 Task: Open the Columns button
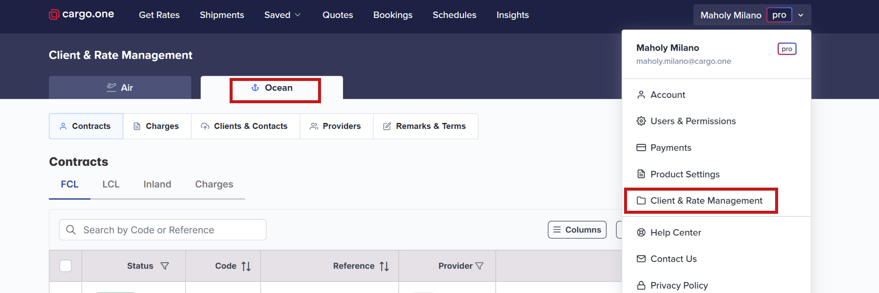click(577, 230)
